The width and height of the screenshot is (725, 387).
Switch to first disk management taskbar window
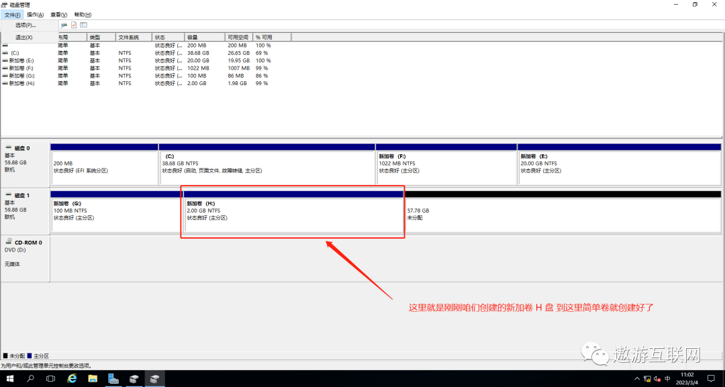134,379
